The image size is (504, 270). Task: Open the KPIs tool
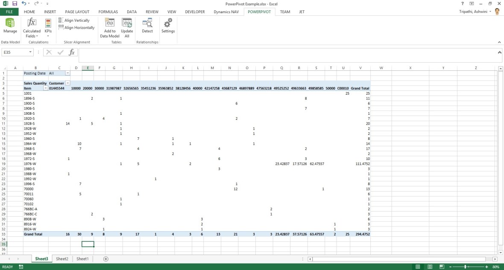tap(48, 27)
